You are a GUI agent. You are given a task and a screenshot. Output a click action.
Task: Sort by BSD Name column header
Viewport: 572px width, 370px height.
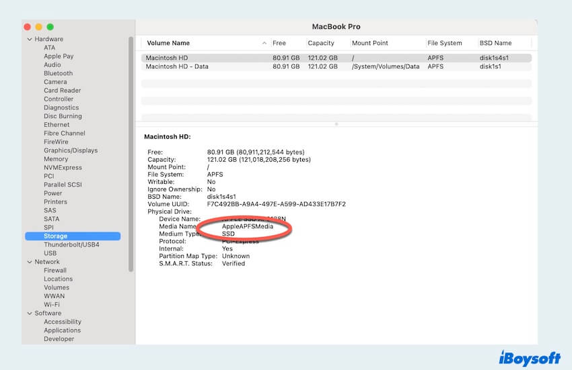click(x=495, y=43)
